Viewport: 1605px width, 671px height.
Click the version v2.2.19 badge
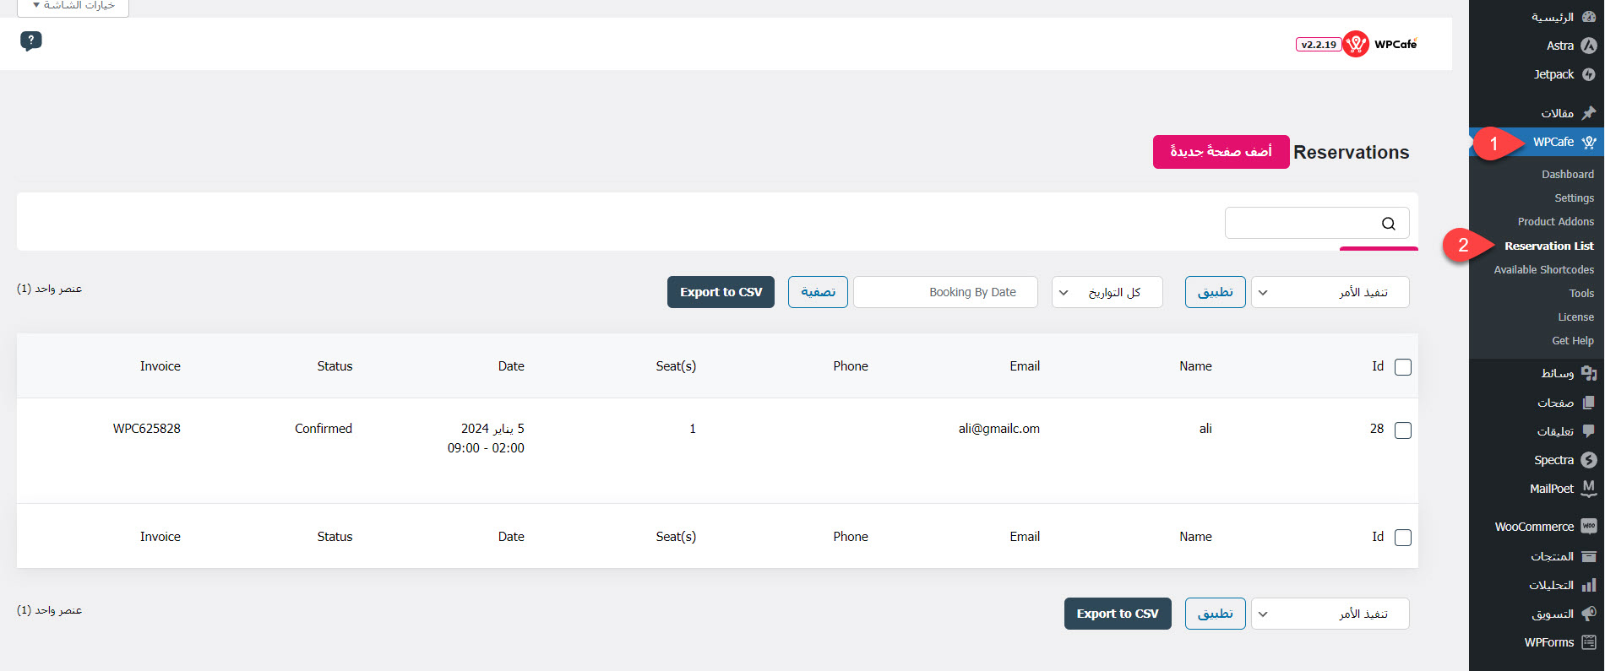(1319, 45)
